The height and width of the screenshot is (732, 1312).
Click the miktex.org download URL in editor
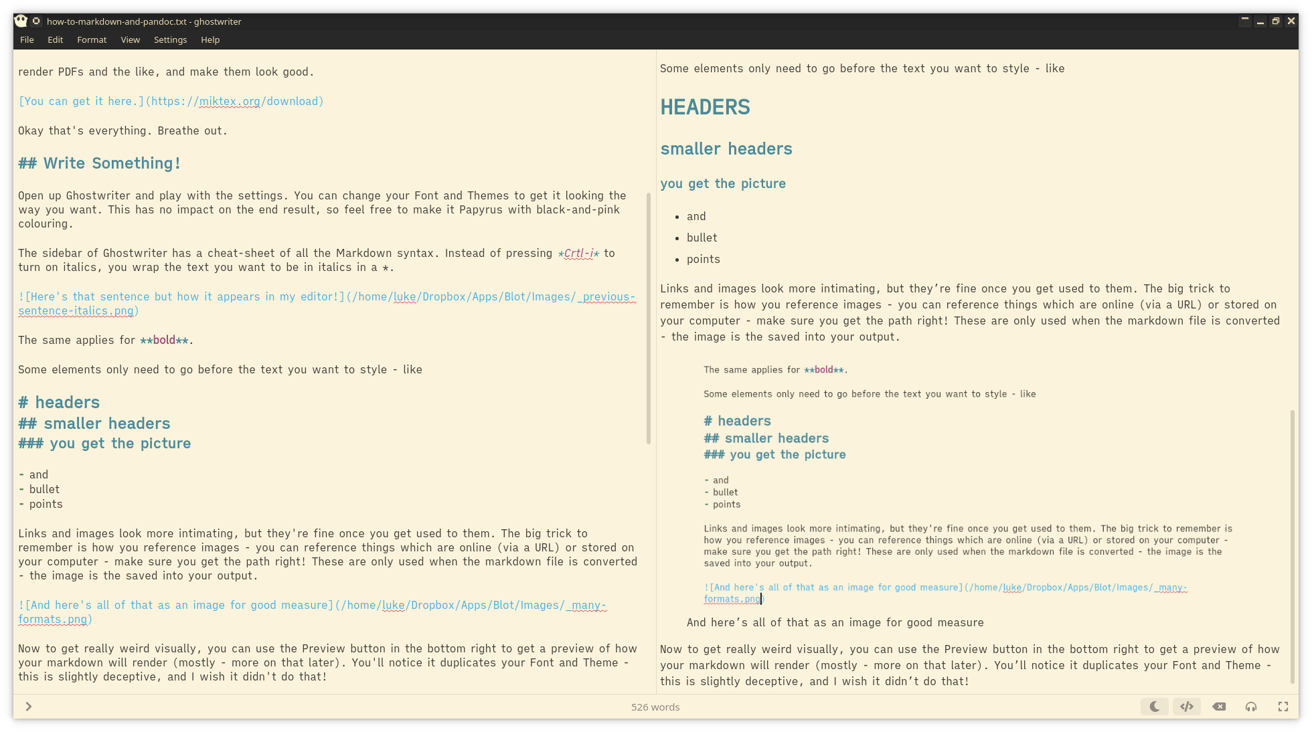234,101
